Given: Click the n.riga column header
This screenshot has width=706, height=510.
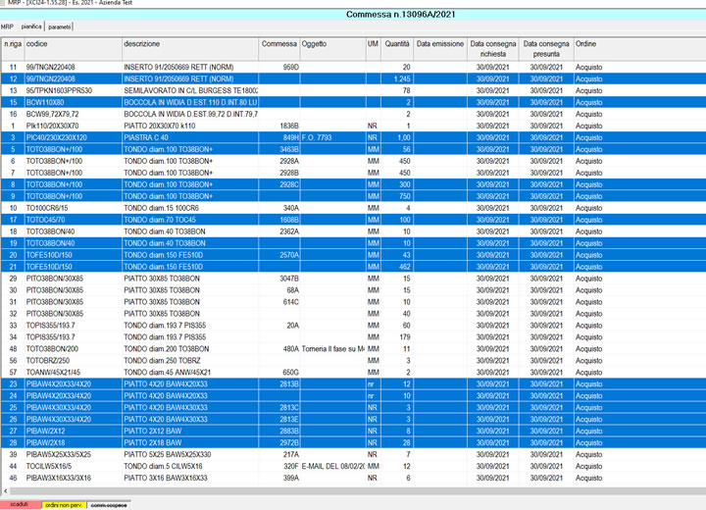Looking at the screenshot, I should pyautogui.click(x=13, y=49).
